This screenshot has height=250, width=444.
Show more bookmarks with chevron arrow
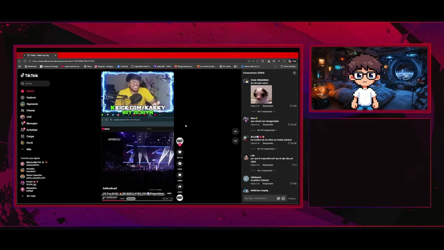pyautogui.click(x=275, y=66)
